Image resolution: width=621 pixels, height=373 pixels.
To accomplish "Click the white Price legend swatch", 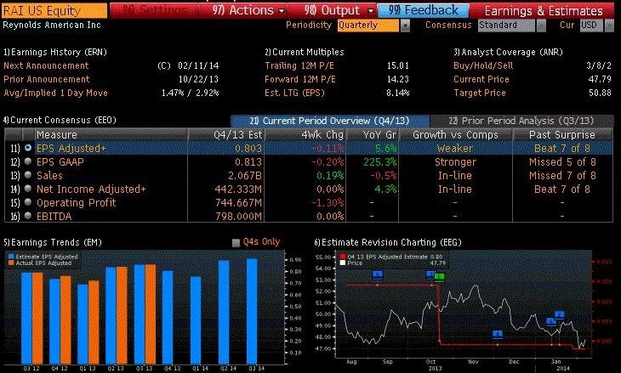I will (343, 263).
